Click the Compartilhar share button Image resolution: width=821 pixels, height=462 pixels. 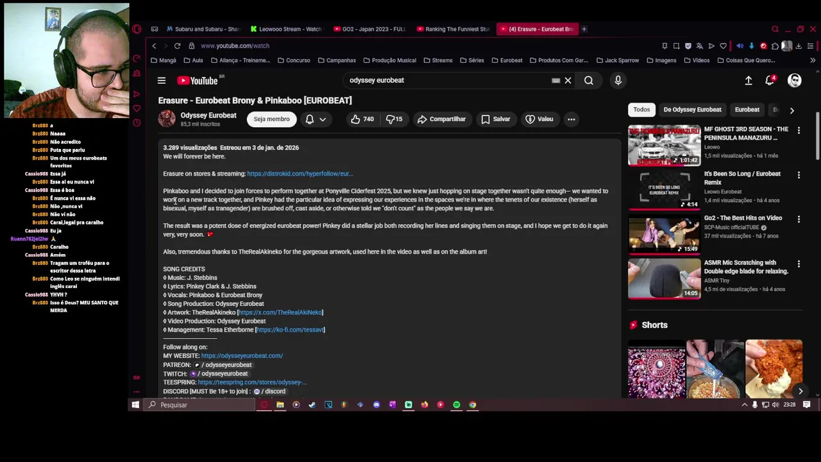coord(441,119)
